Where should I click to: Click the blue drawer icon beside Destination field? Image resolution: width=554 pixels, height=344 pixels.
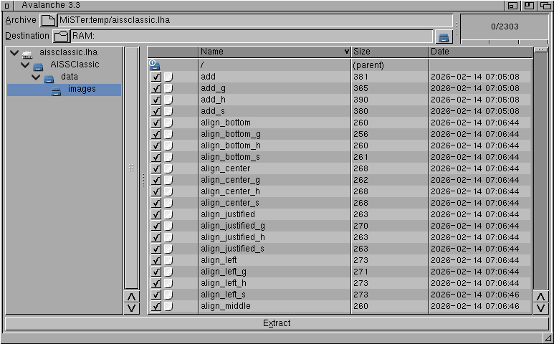[444, 37]
